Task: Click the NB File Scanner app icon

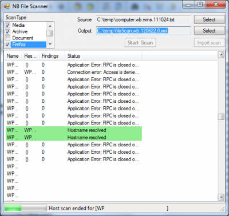Action: coord(7,6)
